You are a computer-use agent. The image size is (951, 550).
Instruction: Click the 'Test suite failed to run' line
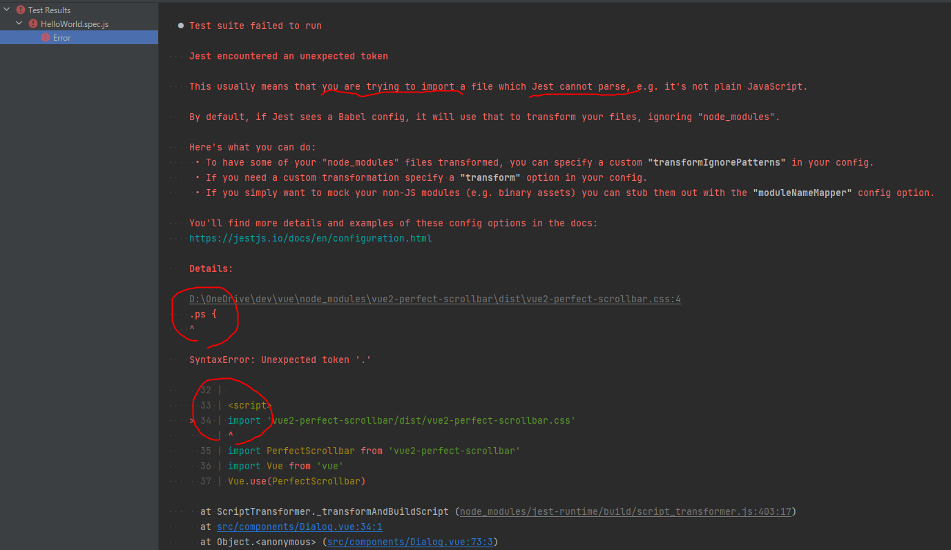pyautogui.click(x=256, y=26)
